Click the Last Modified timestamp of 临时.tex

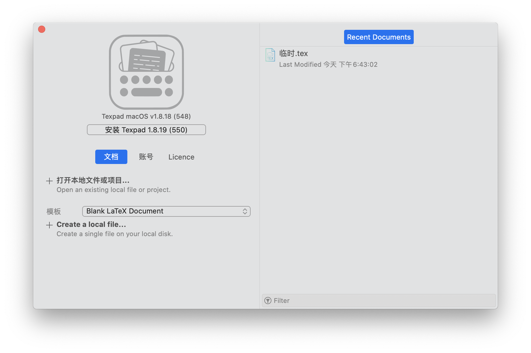(x=328, y=64)
